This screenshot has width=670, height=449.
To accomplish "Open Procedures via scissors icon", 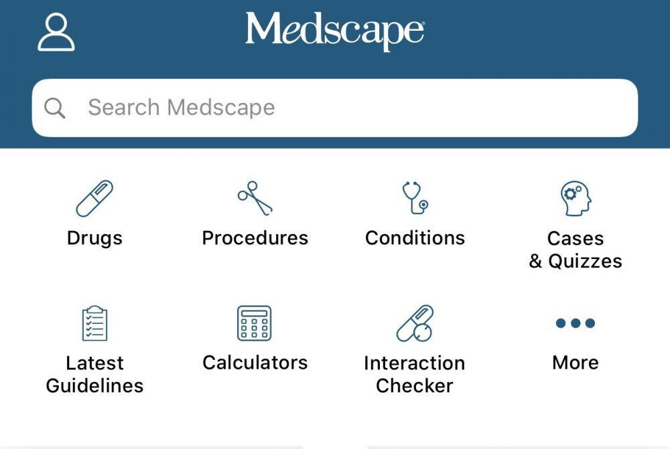I will coord(255,199).
